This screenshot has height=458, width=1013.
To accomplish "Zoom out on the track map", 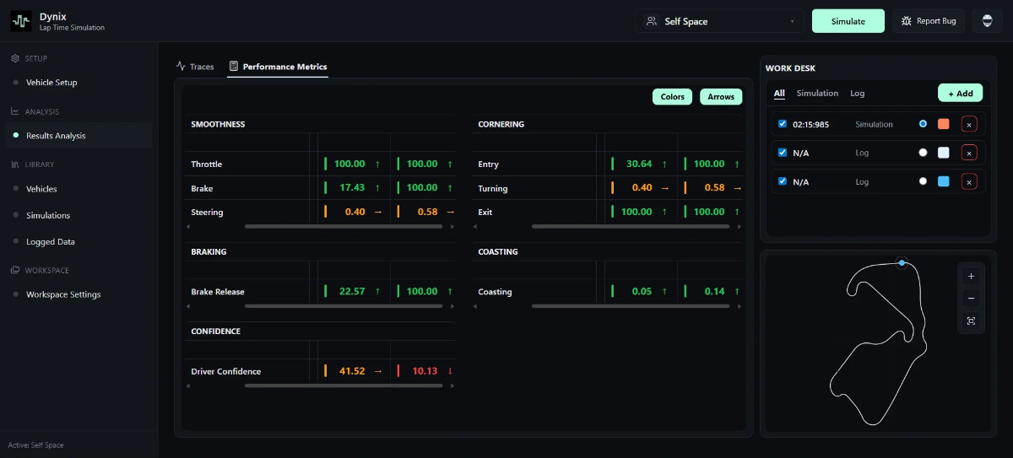I will pyautogui.click(x=971, y=299).
